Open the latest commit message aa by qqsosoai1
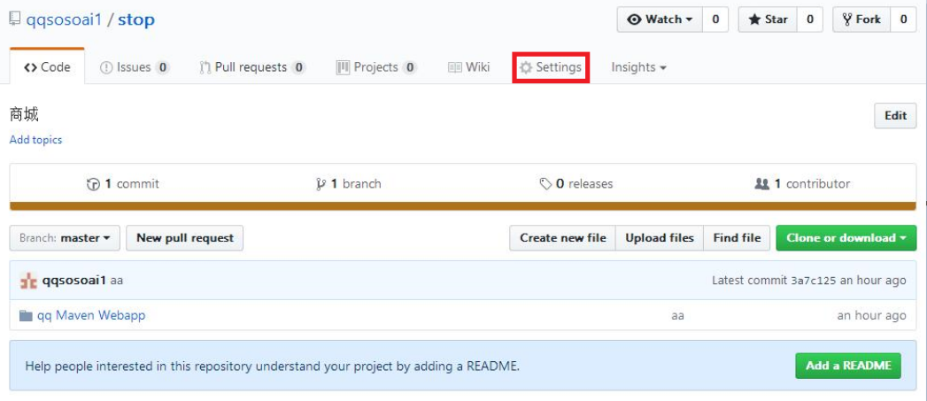927x401 pixels. [117, 281]
